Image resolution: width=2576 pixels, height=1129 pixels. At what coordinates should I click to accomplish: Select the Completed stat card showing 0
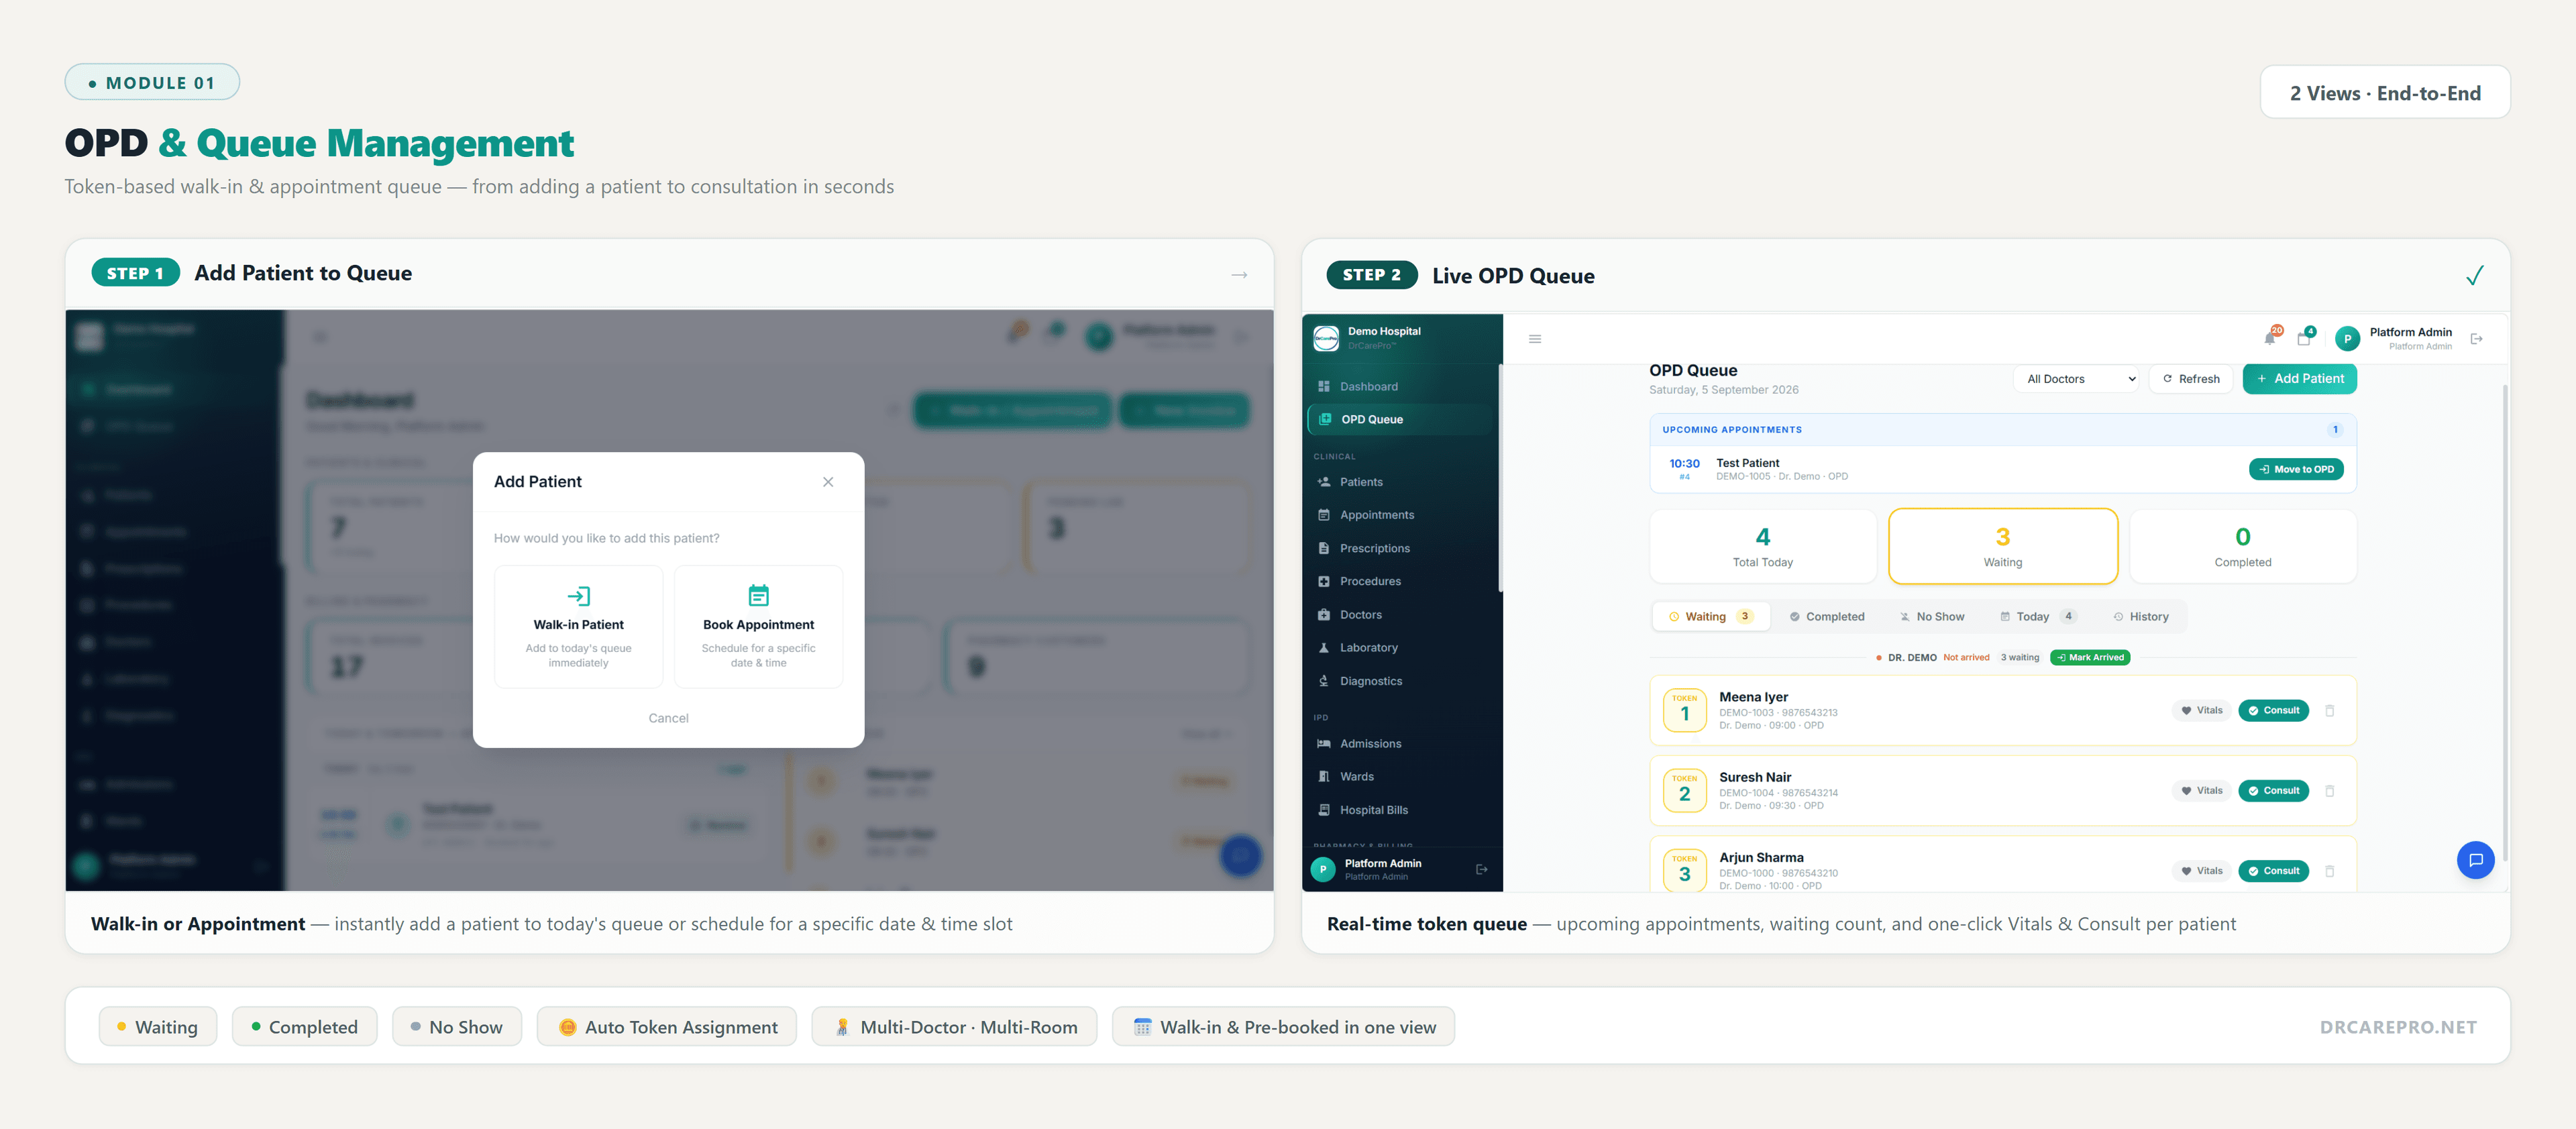2242,546
